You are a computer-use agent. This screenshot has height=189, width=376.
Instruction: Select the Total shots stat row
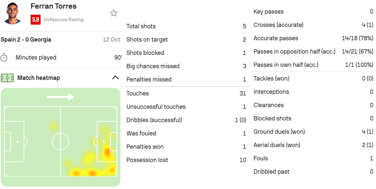pyautogui.click(x=186, y=26)
